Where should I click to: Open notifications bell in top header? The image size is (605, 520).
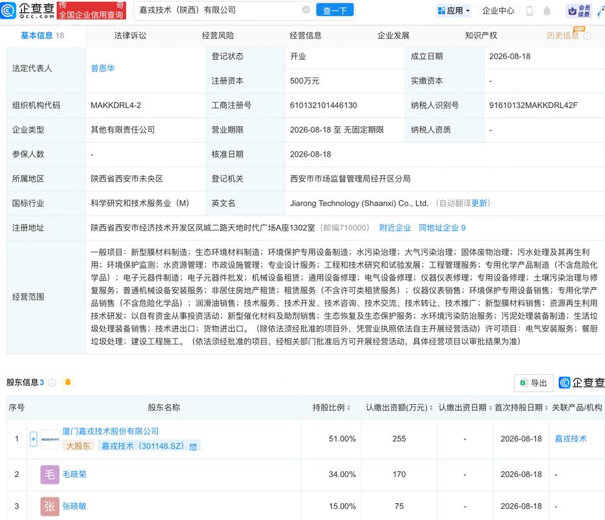[x=547, y=11]
